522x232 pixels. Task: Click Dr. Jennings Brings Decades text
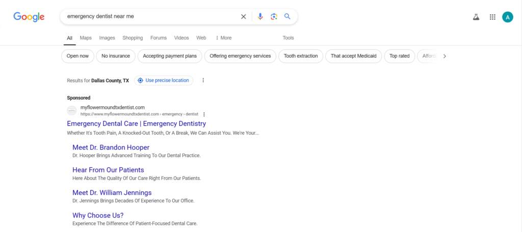coord(133,201)
